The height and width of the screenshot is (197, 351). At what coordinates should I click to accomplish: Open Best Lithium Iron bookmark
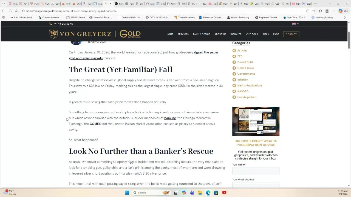coord(22,18)
